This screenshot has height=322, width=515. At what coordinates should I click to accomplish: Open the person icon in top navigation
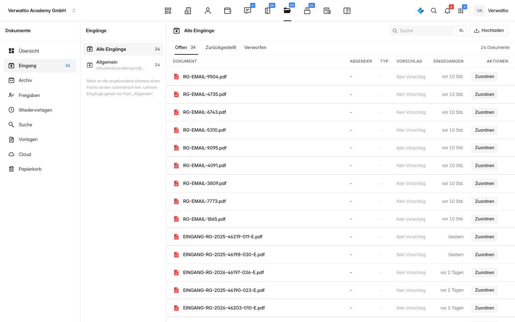pos(208,11)
